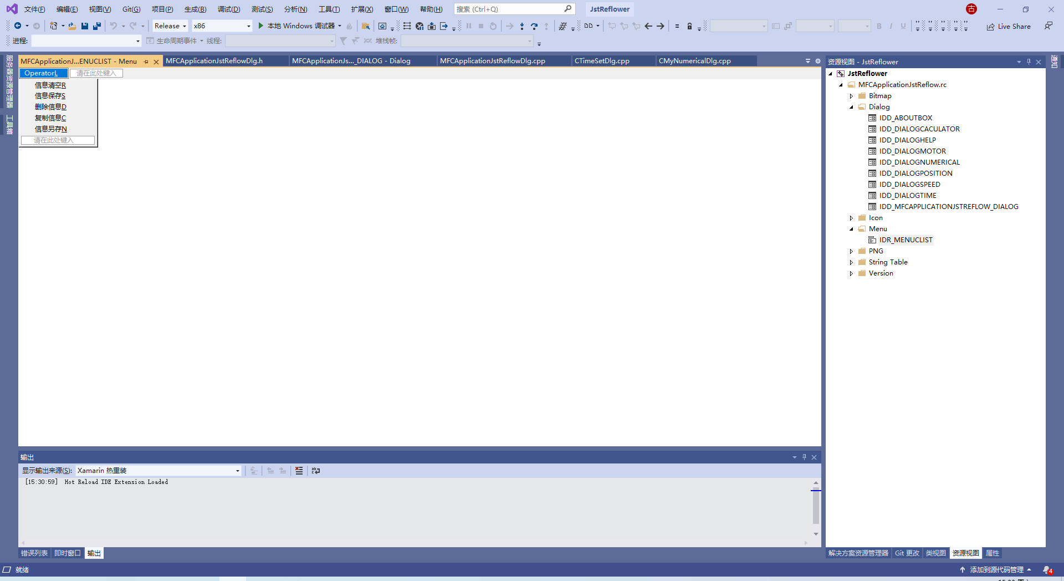This screenshot has height=581, width=1064.
Task: Open the search in files icon
Action: 366,26
